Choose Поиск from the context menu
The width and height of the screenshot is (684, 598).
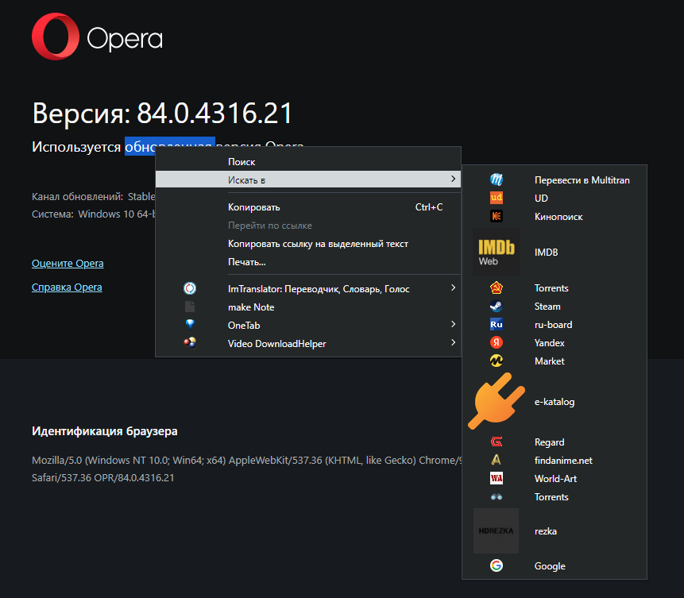coord(308,162)
